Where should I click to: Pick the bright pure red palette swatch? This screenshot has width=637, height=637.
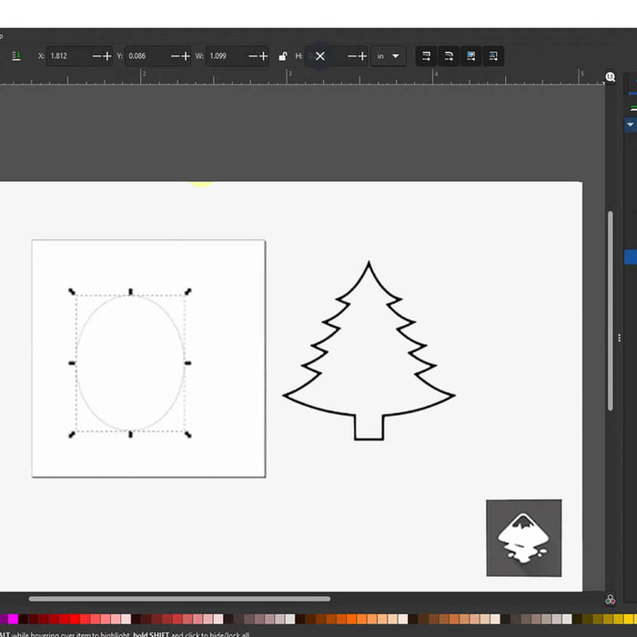point(75,619)
